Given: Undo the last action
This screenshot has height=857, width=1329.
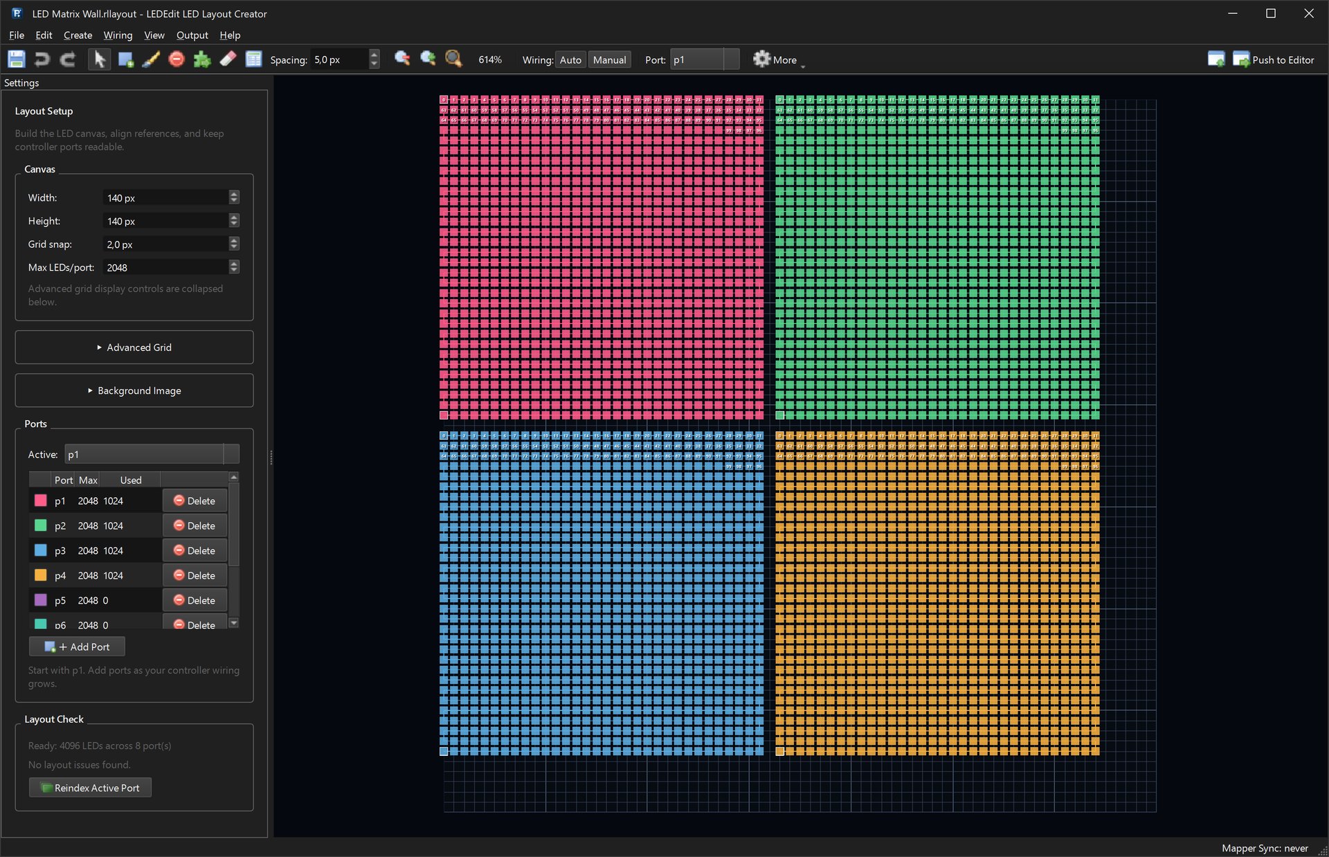Looking at the screenshot, I should pos(42,60).
